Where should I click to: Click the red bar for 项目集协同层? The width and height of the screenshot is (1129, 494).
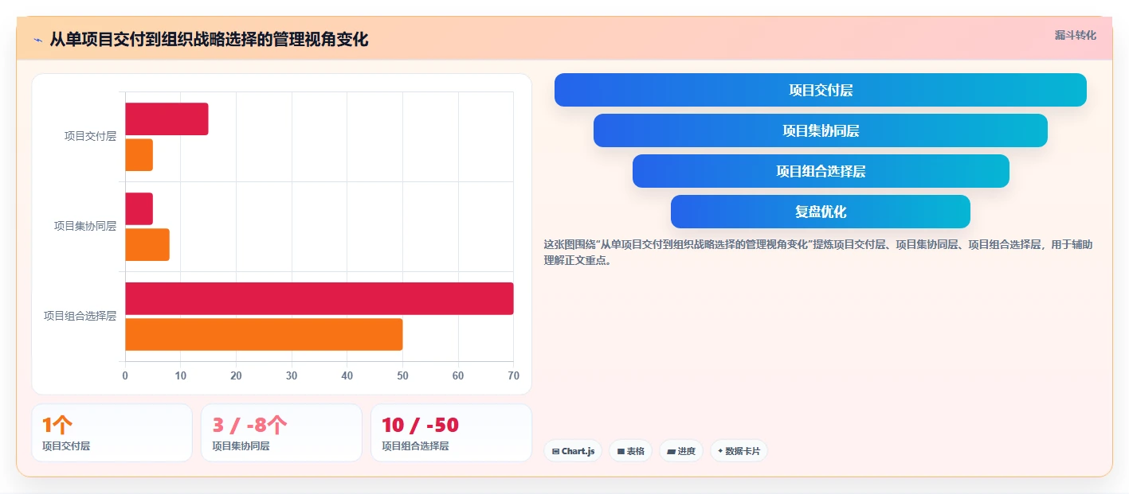139,208
